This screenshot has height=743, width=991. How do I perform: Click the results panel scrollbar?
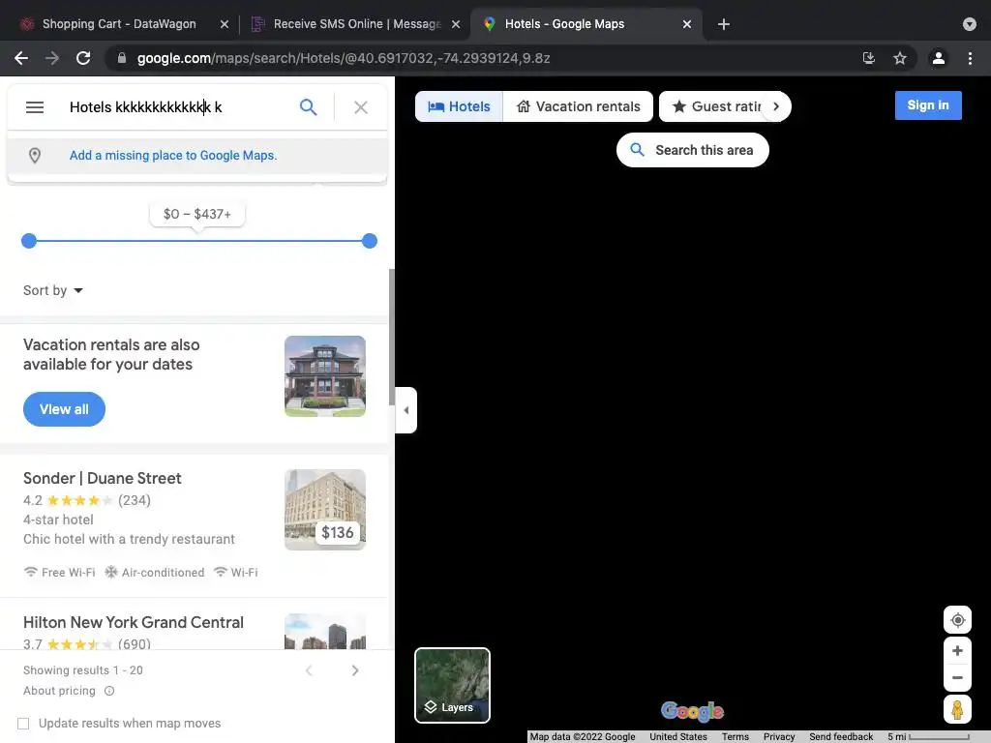tap(392, 337)
